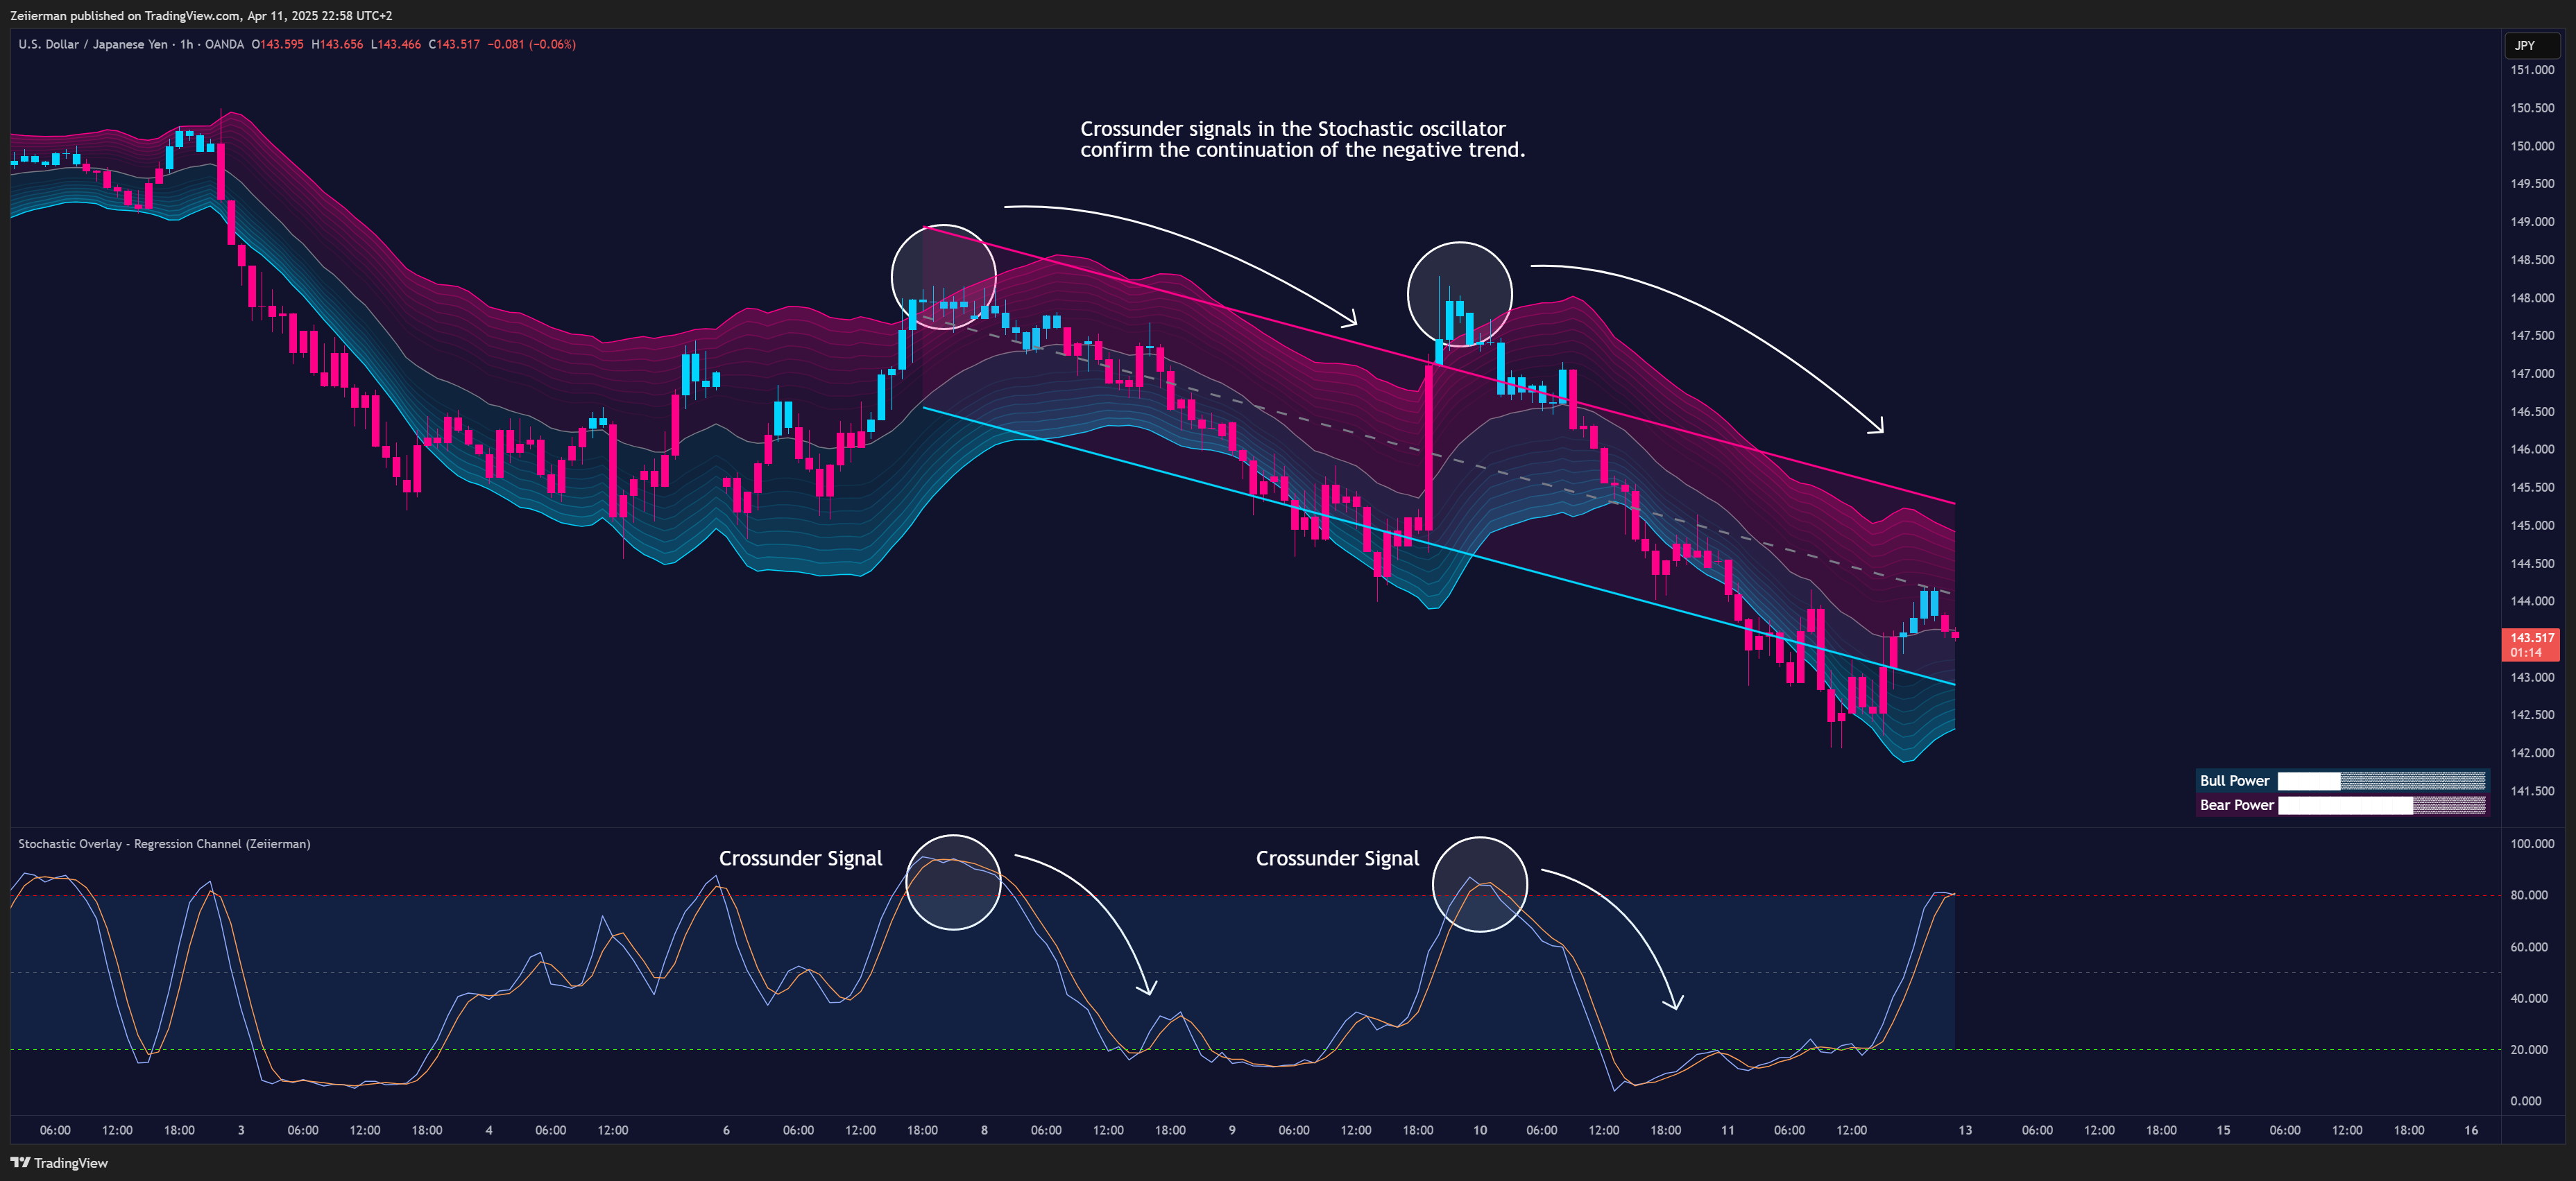Viewport: 2576px width, 1181px height.
Task: Click the change value −0.081 (−0.06%)
Action: tap(531, 44)
